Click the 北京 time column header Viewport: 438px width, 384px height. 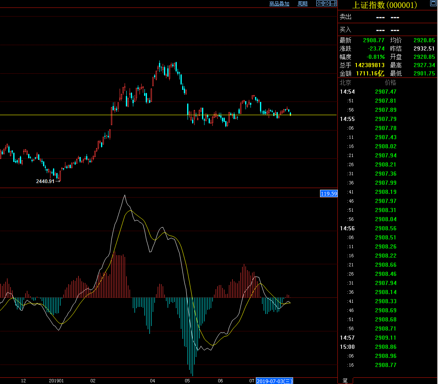point(345,82)
